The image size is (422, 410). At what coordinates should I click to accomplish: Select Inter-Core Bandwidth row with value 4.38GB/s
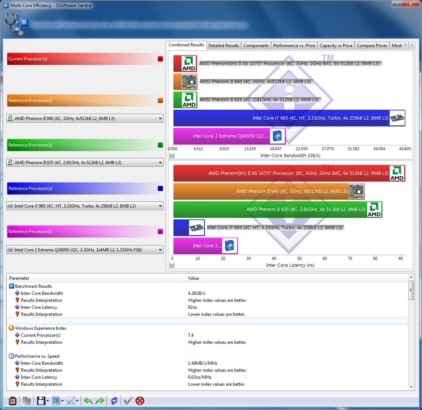[x=207, y=293]
